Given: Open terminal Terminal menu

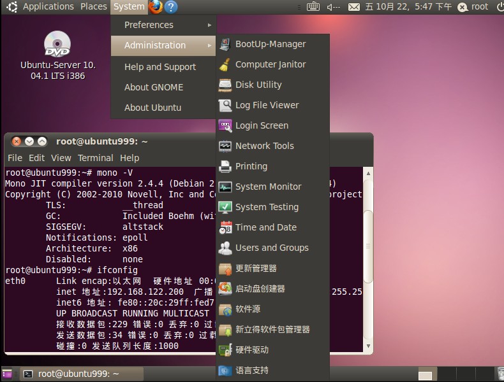Looking at the screenshot, I should [x=96, y=158].
